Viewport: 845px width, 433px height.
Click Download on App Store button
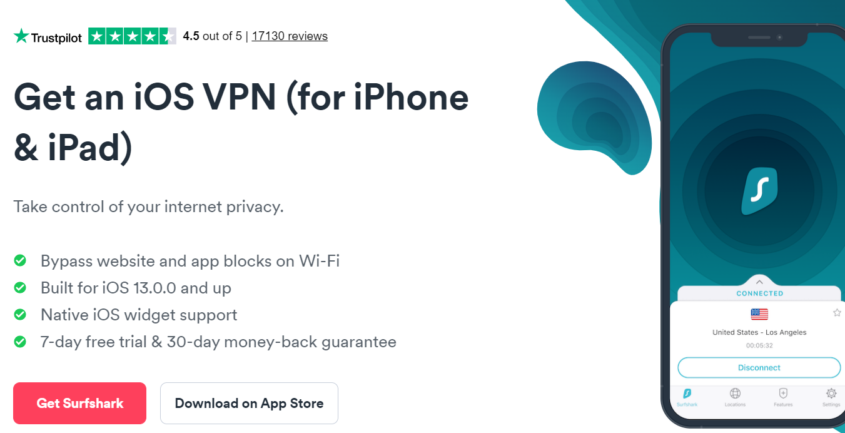click(249, 403)
